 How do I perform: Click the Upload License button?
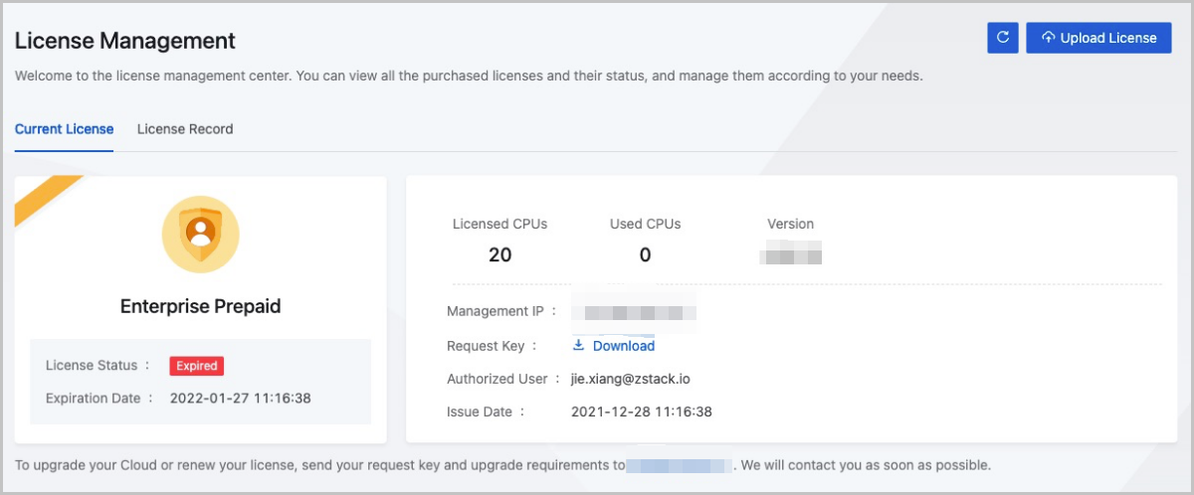click(x=1098, y=38)
